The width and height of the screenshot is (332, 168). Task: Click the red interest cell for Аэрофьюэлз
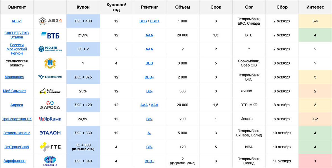tap(315, 161)
